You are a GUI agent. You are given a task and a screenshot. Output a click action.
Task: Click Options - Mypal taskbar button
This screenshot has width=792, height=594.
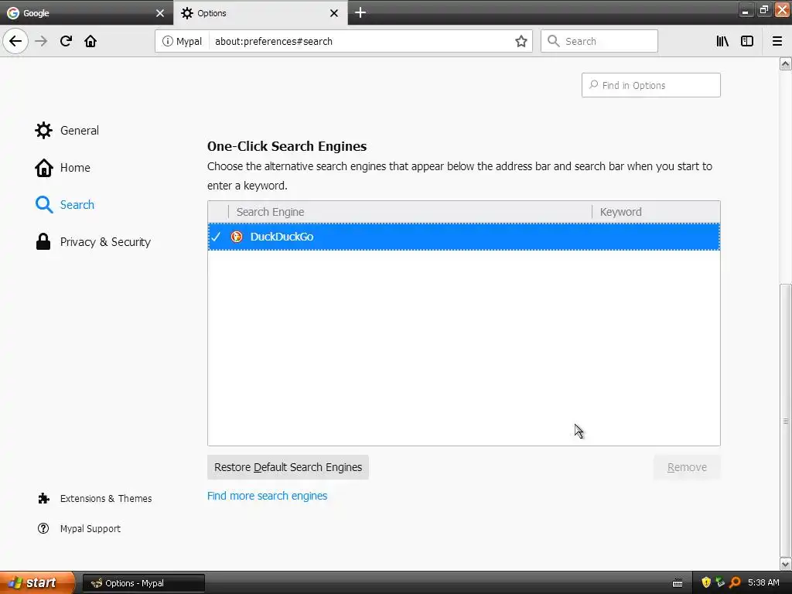[x=143, y=583]
